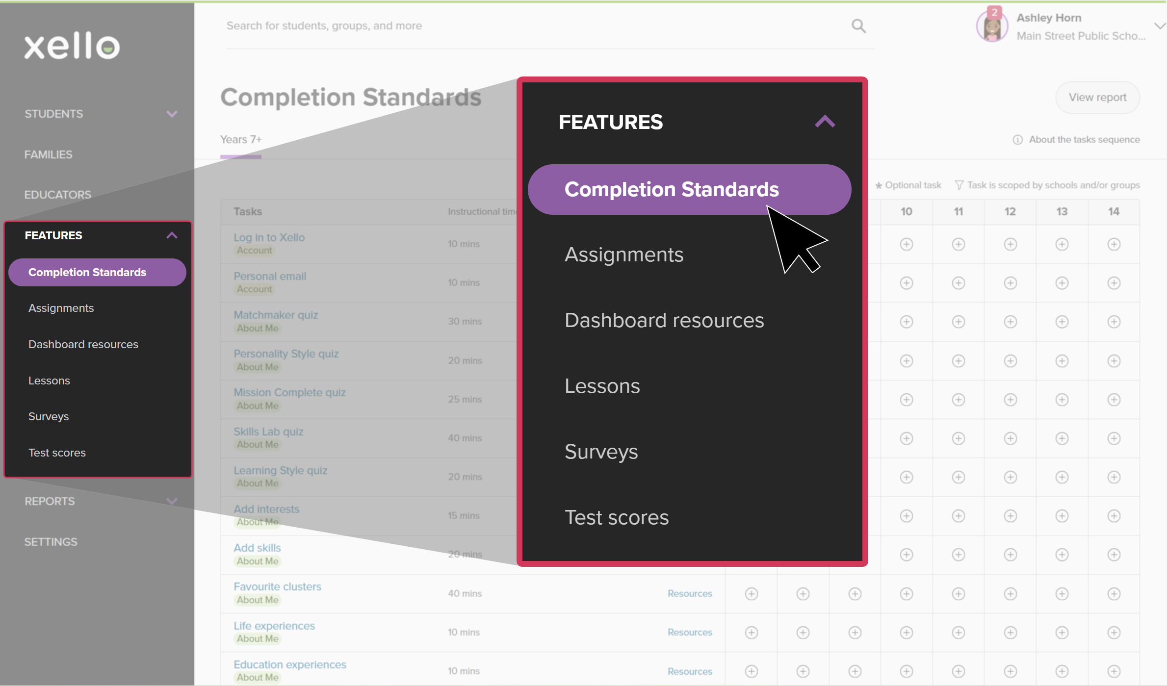Viewport: 1167px width, 686px height.
Task: Add Log in to Xello task to year 14
Action: click(x=1114, y=244)
